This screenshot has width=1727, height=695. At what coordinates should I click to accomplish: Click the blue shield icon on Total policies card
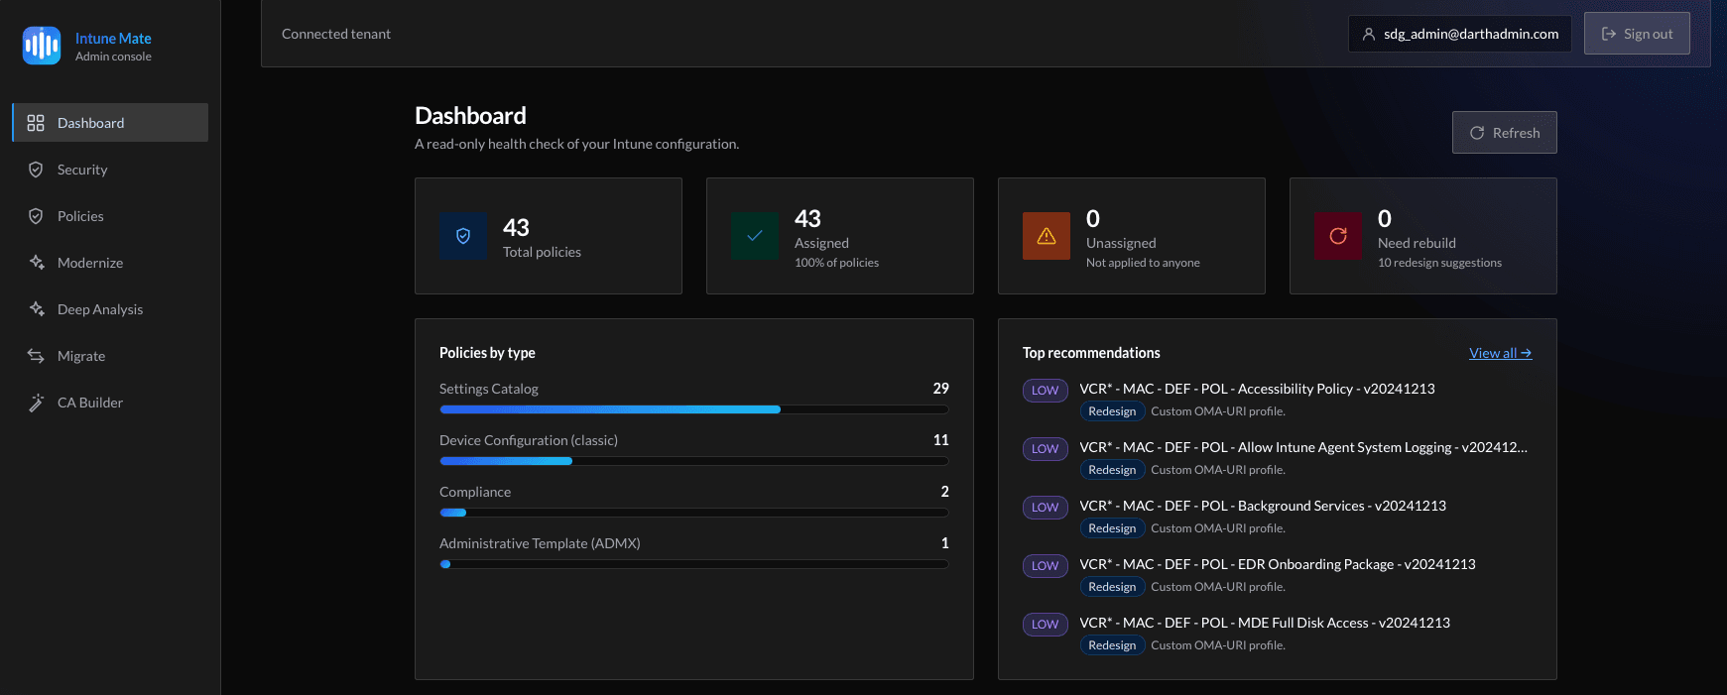point(463,236)
